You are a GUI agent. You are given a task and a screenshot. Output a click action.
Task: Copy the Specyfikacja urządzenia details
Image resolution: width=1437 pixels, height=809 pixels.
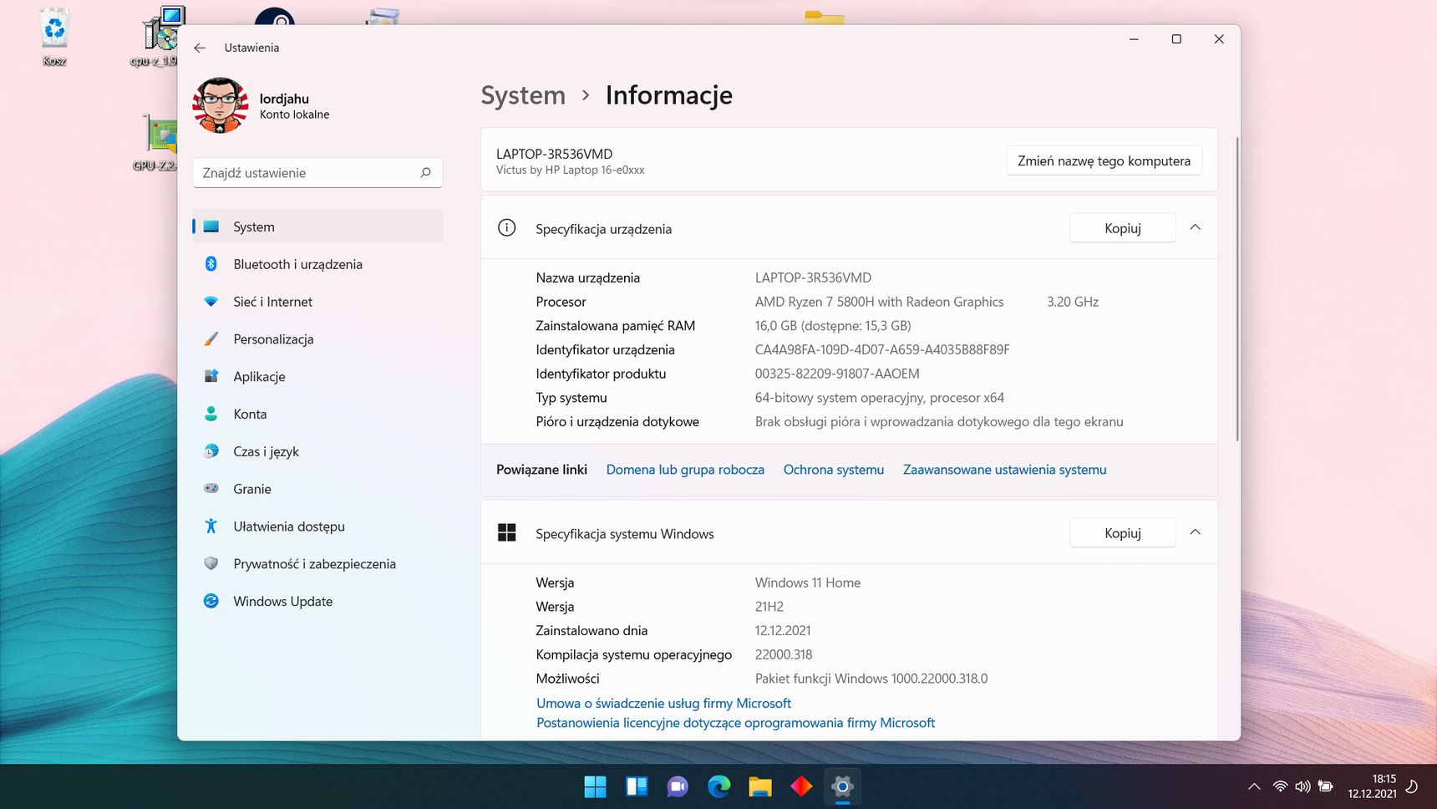1122,228
